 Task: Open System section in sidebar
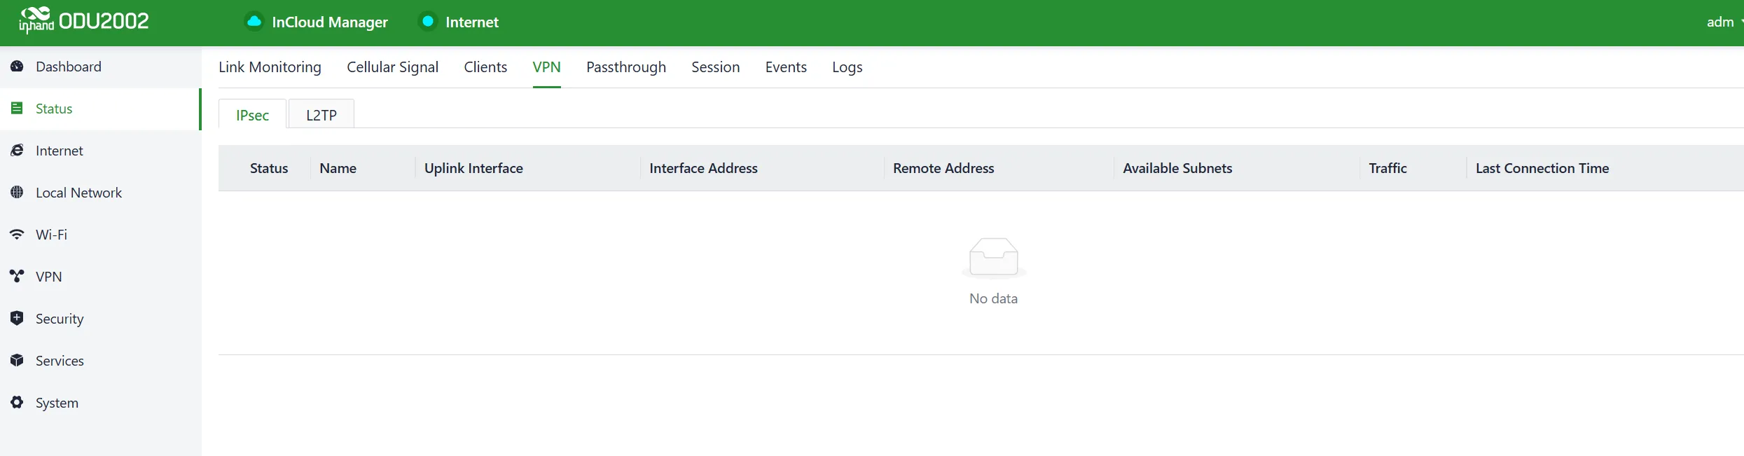click(101, 403)
